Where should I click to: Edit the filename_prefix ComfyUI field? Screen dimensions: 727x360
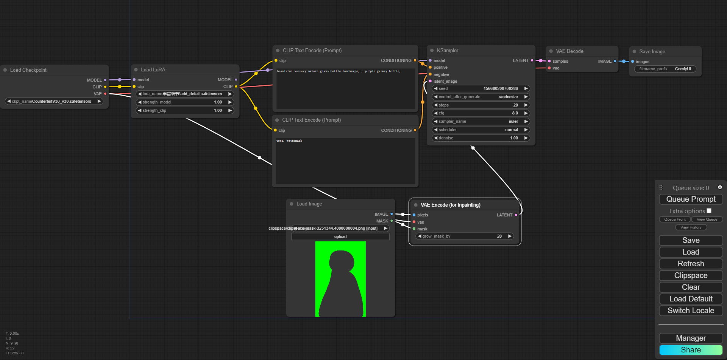click(x=665, y=69)
